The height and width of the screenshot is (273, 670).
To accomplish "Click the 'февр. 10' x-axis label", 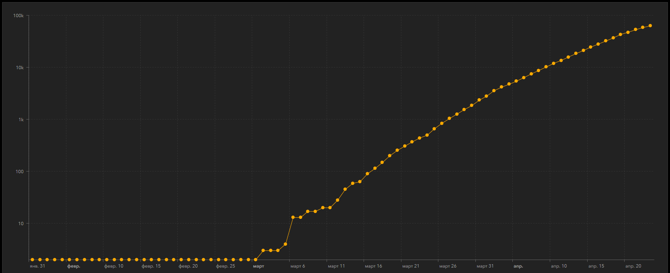I will click(114, 266).
